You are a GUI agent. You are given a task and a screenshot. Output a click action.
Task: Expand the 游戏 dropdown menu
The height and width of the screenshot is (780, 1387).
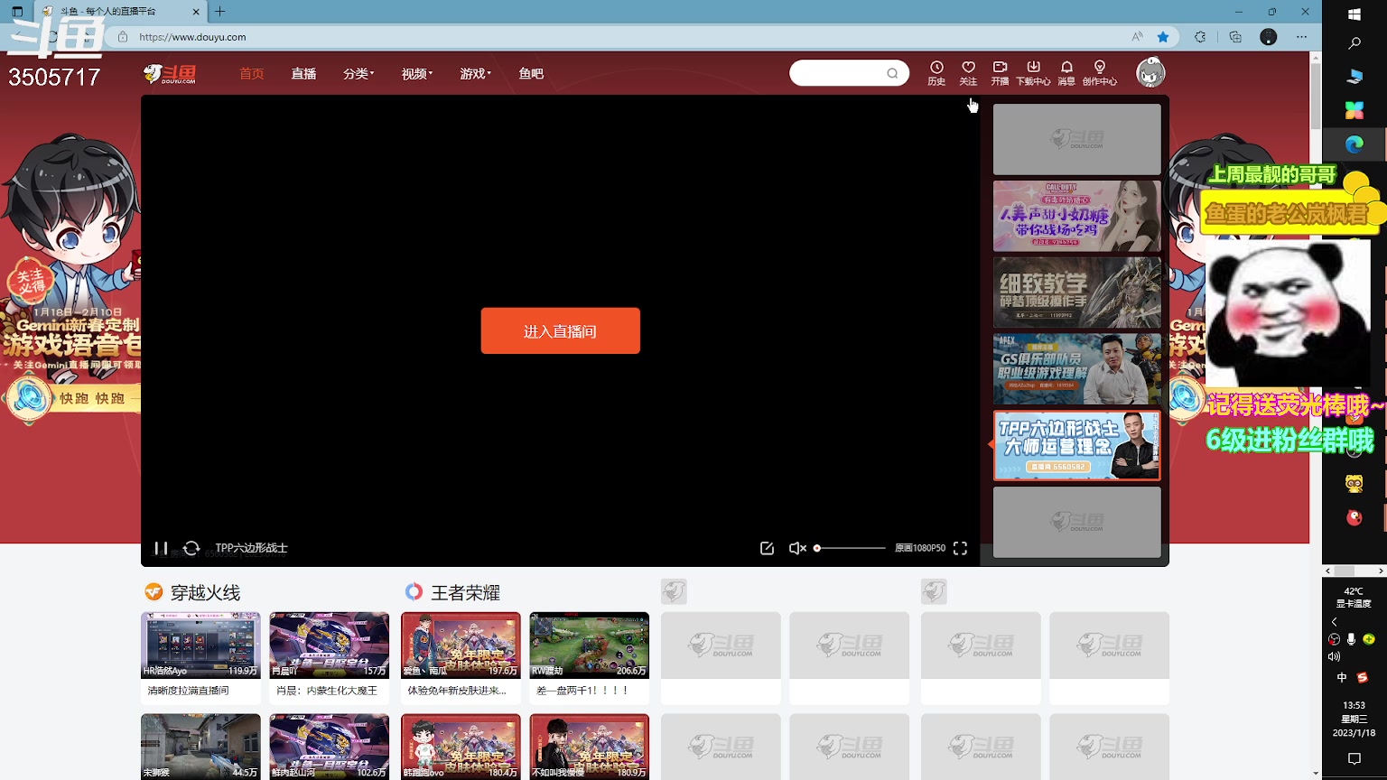(476, 73)
